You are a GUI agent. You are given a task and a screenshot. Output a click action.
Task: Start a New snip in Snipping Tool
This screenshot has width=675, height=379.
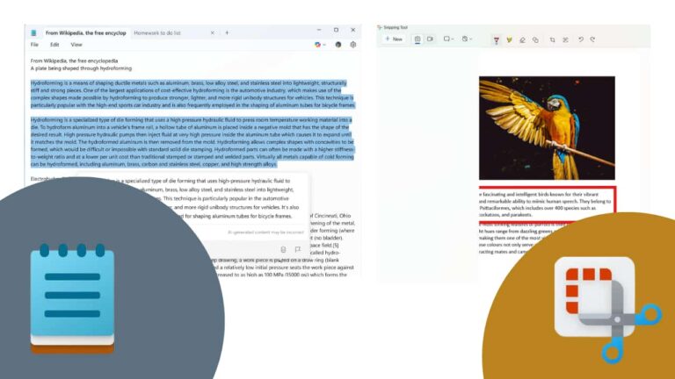394,39
